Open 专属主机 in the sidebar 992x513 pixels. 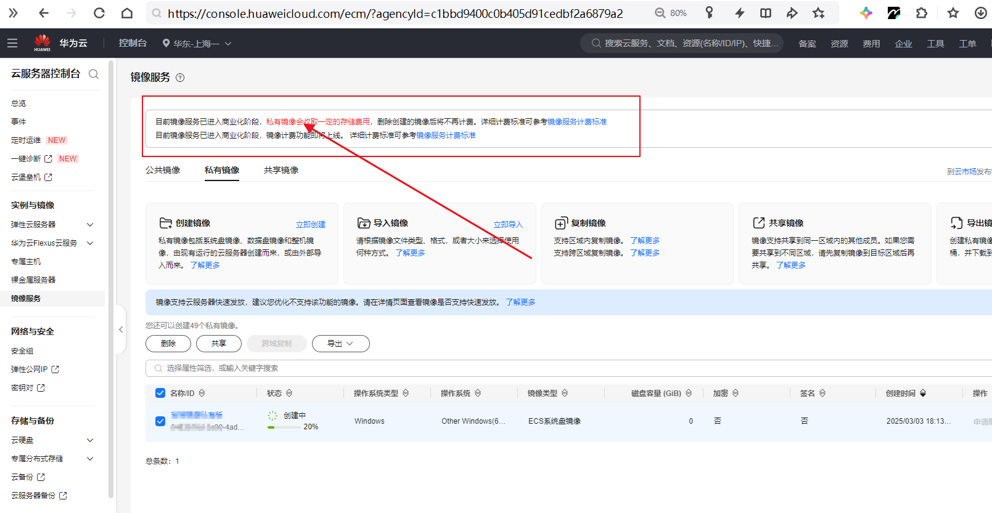pyautogui.click(x=26, y=262)
